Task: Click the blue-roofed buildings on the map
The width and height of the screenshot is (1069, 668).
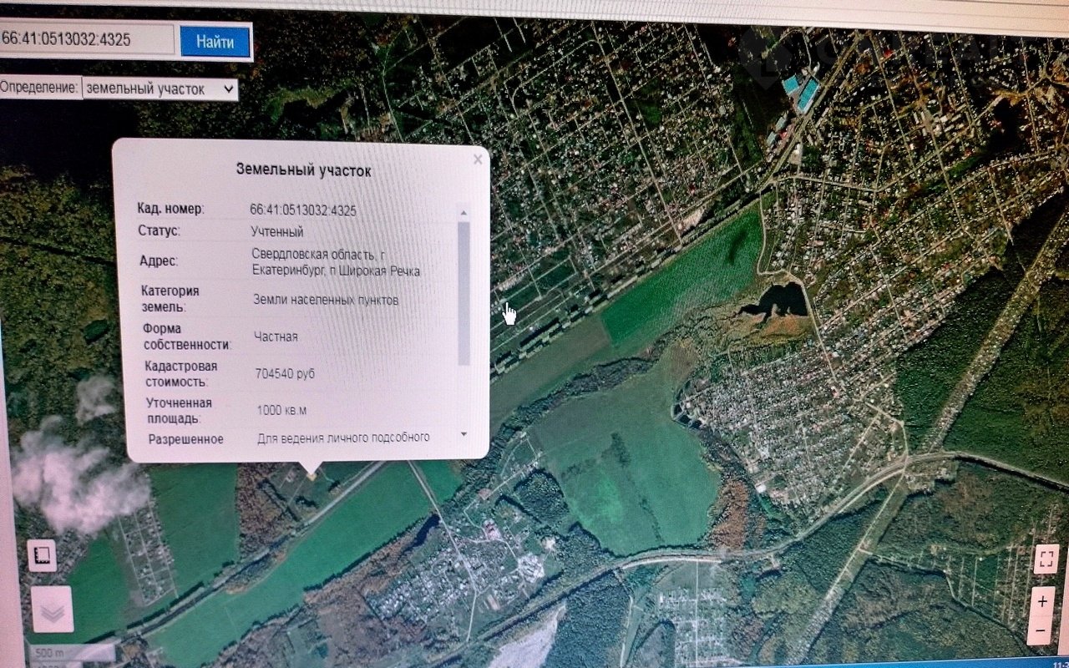Action: coord(799,90)
